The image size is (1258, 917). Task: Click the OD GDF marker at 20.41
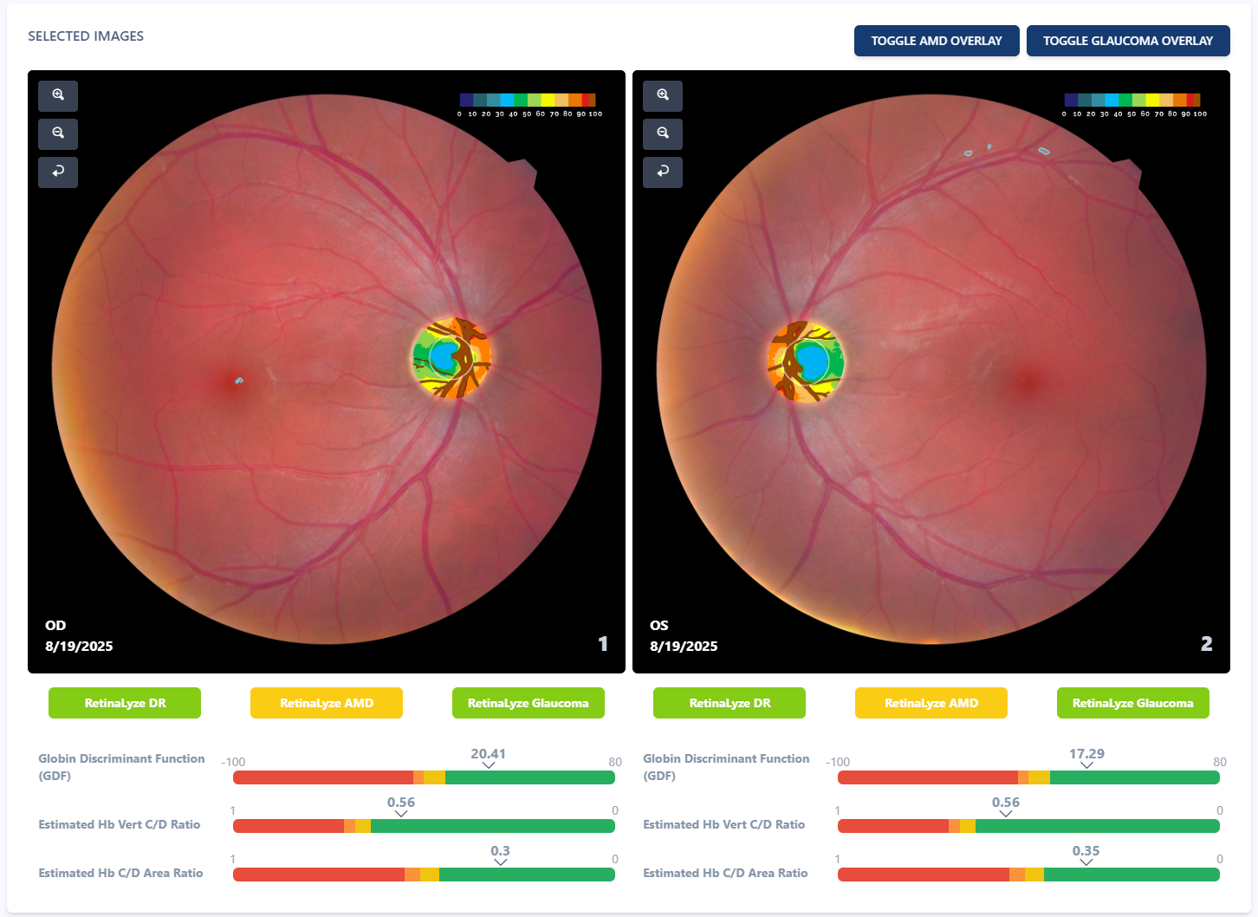[489, 764]
